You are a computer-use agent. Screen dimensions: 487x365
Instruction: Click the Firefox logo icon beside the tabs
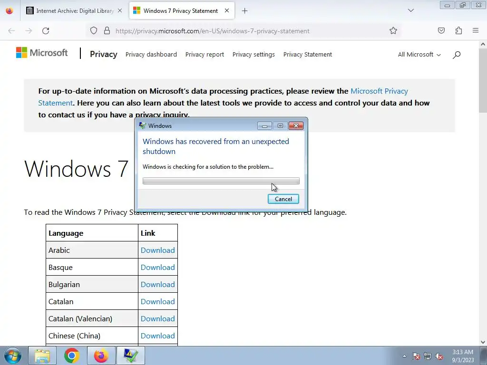pyautogui.click(x=10, y=11)
